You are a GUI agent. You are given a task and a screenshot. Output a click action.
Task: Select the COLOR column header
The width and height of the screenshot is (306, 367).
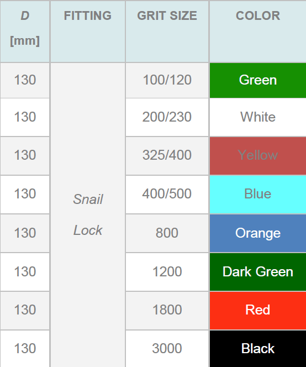pos(258,32)
